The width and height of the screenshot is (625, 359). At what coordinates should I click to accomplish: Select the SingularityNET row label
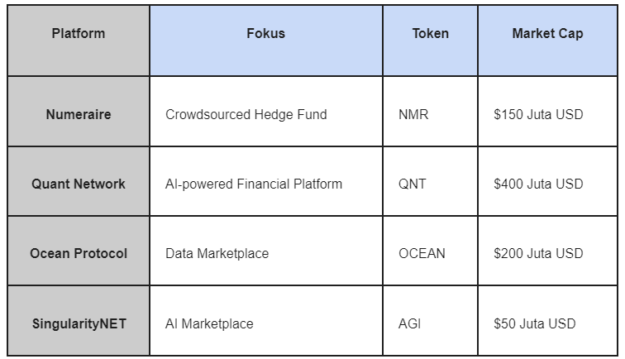pos(79,320)
